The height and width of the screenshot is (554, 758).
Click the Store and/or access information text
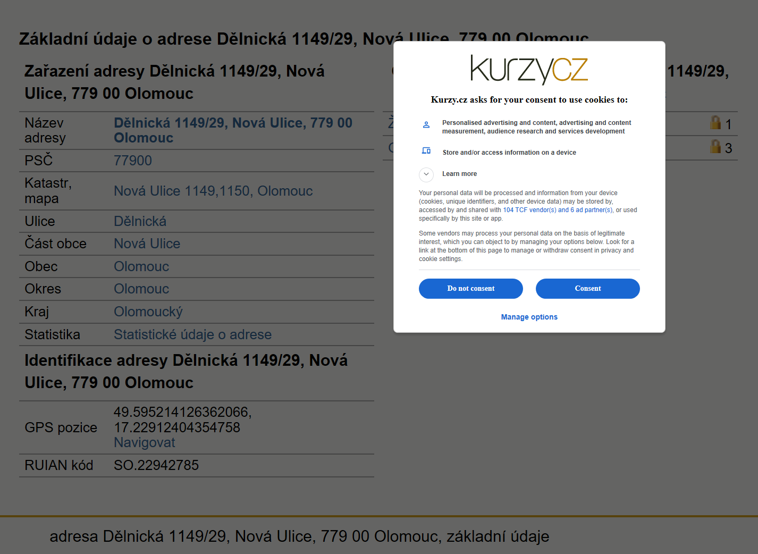(x=509, y=153)
